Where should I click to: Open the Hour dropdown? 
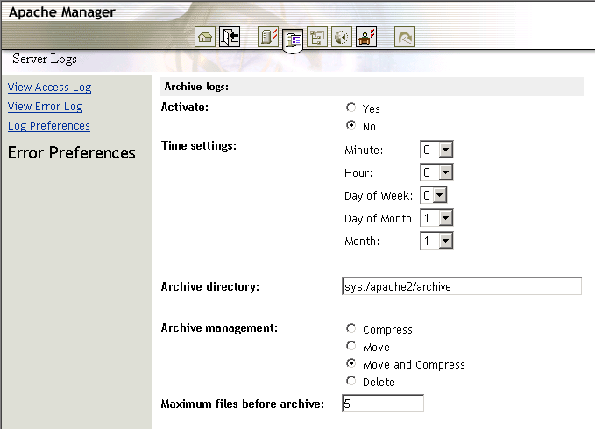pyautogui.click(x=436, y=172)
